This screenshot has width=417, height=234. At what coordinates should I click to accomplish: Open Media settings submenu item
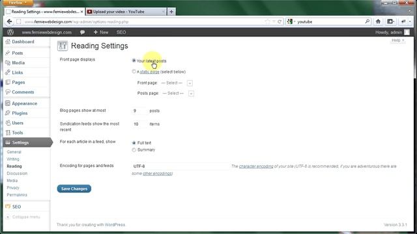[12, 181]
